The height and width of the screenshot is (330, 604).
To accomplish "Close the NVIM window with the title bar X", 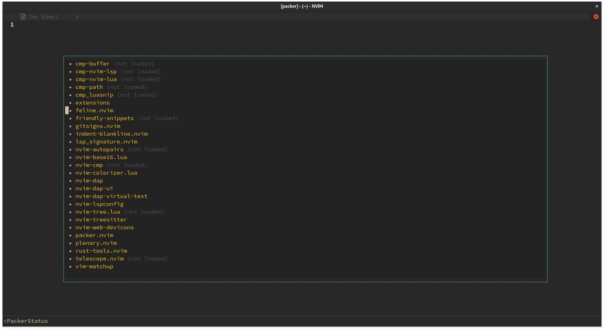I will (597, 6).
